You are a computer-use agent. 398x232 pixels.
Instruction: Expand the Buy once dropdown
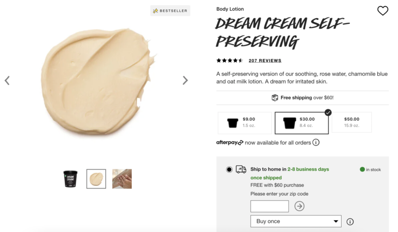(296, 222)
